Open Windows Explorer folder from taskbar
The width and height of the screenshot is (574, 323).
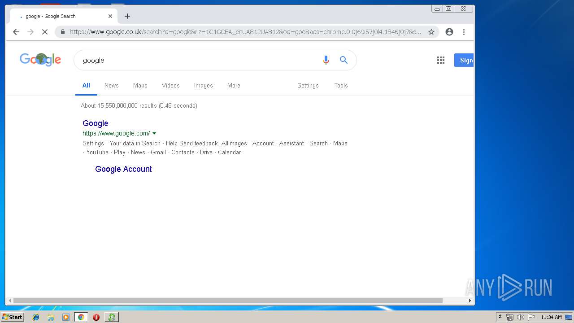pyautogui.click(x=51, y=317)
